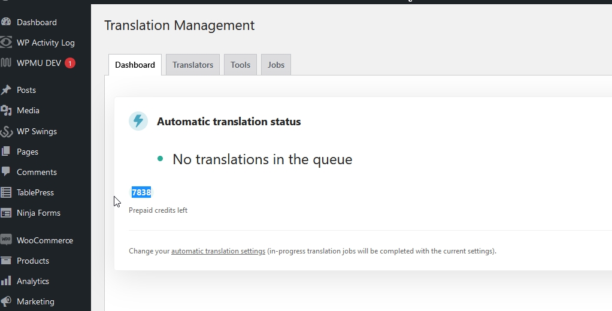Image resolution: width=612 pixels, height=311 pixels.
Task: Click the lightning bolt translation status icon
Action: tap(138, 121)
